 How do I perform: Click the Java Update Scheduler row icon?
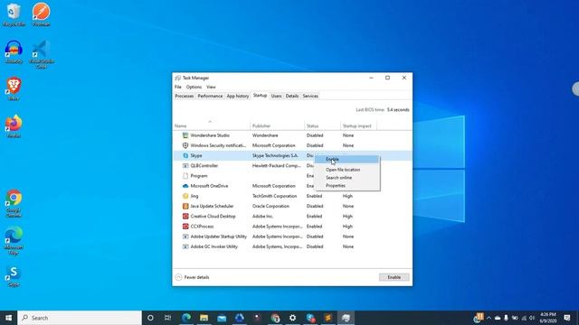pyautogui.click(x=185, y=206)
